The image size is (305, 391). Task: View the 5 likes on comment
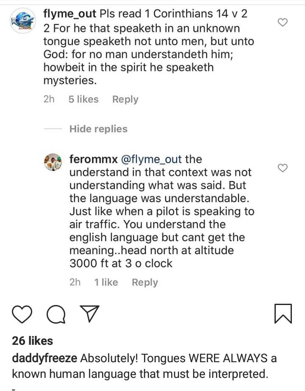tap(83, 100)
